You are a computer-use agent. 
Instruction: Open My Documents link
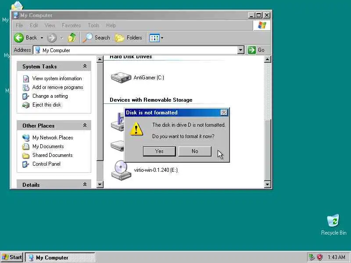(48, 146)
